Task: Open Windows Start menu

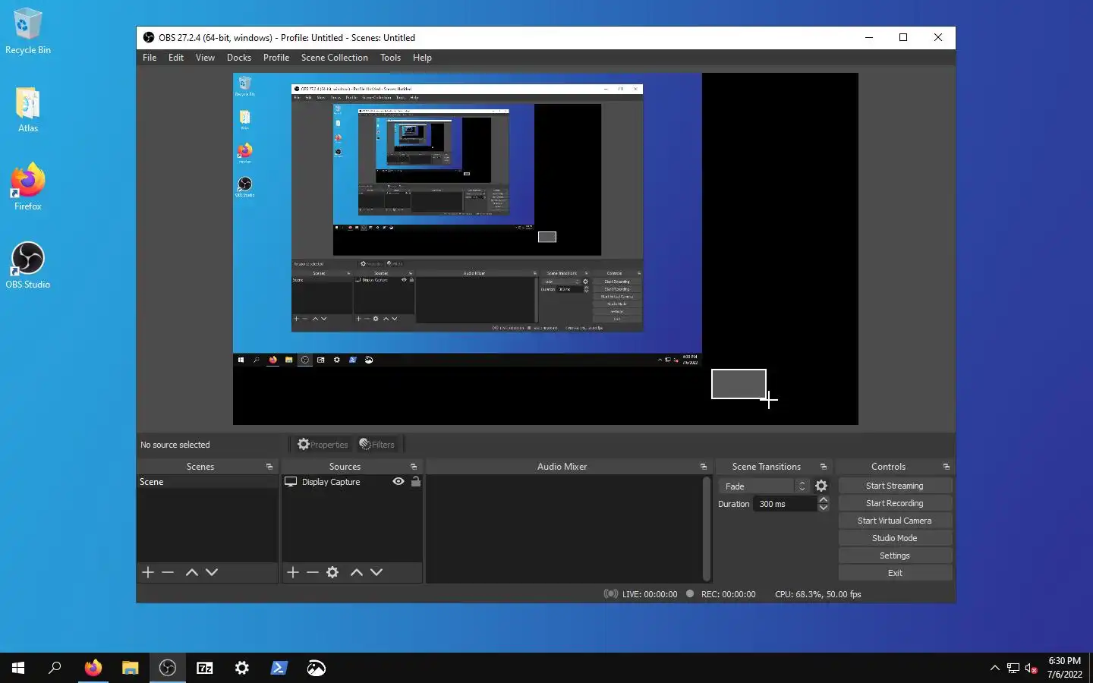Action: 18,668
